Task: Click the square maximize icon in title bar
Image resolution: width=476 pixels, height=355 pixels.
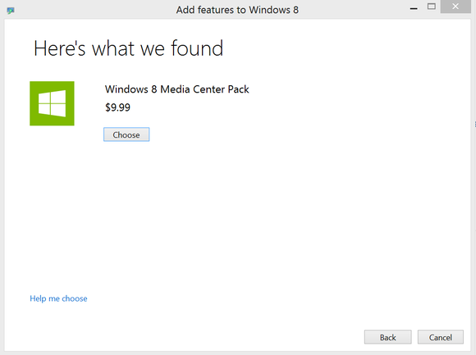Action: click(431, 7)
